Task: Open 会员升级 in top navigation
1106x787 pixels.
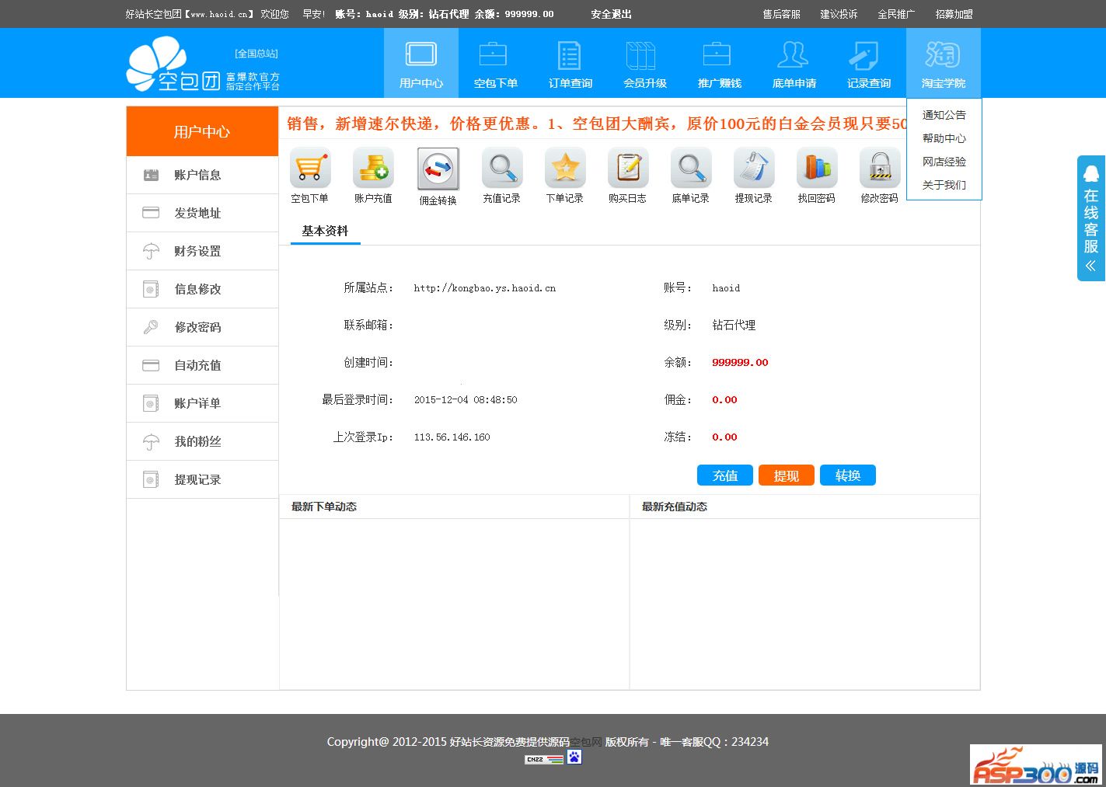Action: click(x=644, y=64)
